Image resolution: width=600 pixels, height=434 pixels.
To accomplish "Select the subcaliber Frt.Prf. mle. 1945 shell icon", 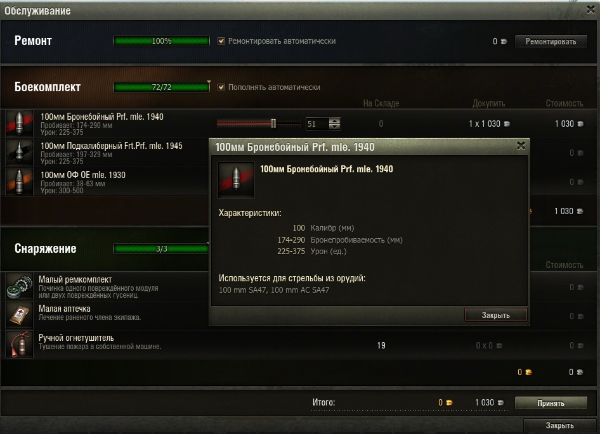I will (19, 153).
